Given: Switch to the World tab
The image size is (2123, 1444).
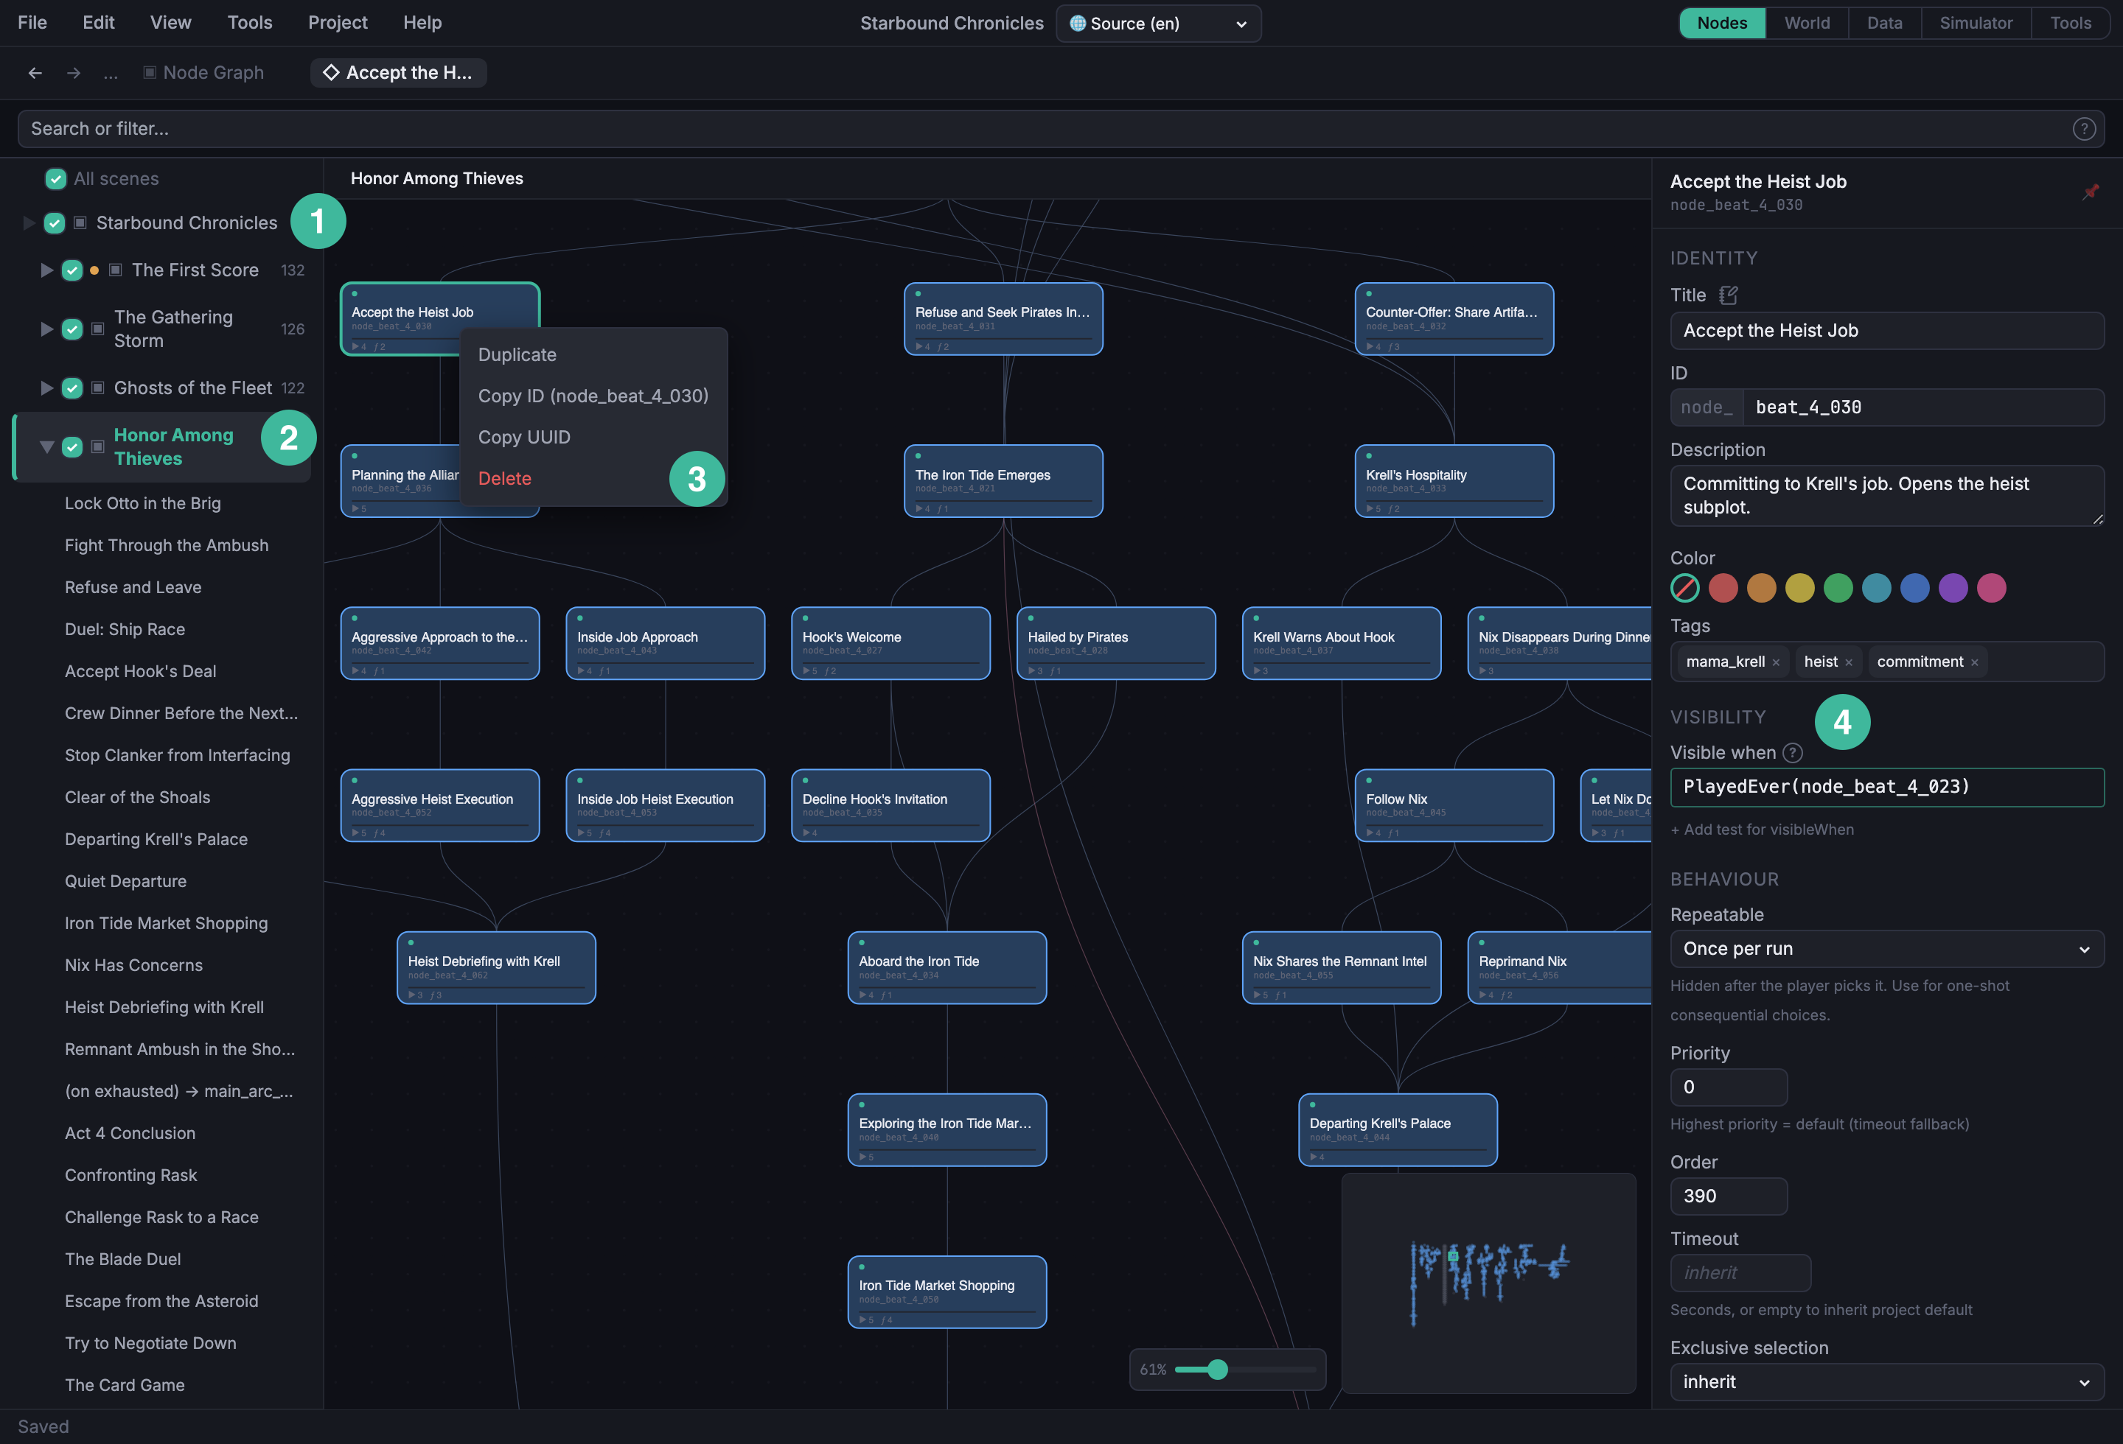Looking at the screenshot, I should [1807, 23].
